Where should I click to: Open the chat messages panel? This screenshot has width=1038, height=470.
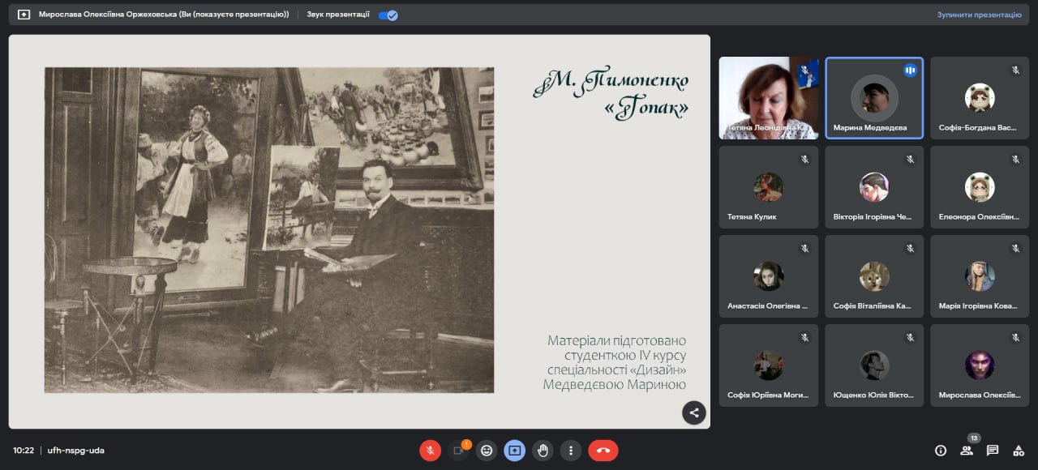click(x=993, y=451)
